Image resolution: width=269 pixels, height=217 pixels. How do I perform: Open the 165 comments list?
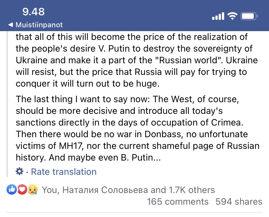point(178,201)
